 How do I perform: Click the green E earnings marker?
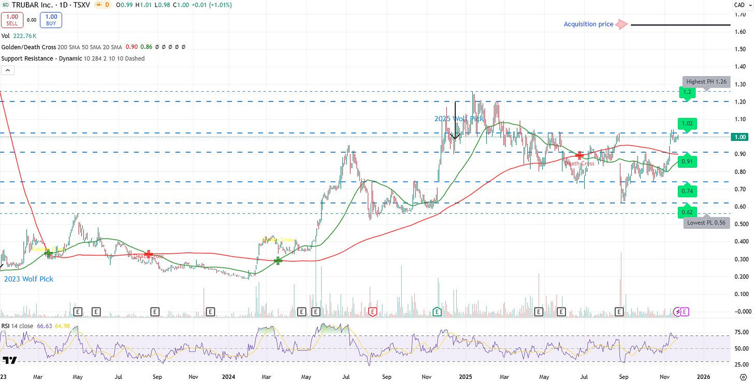[437, 312]
